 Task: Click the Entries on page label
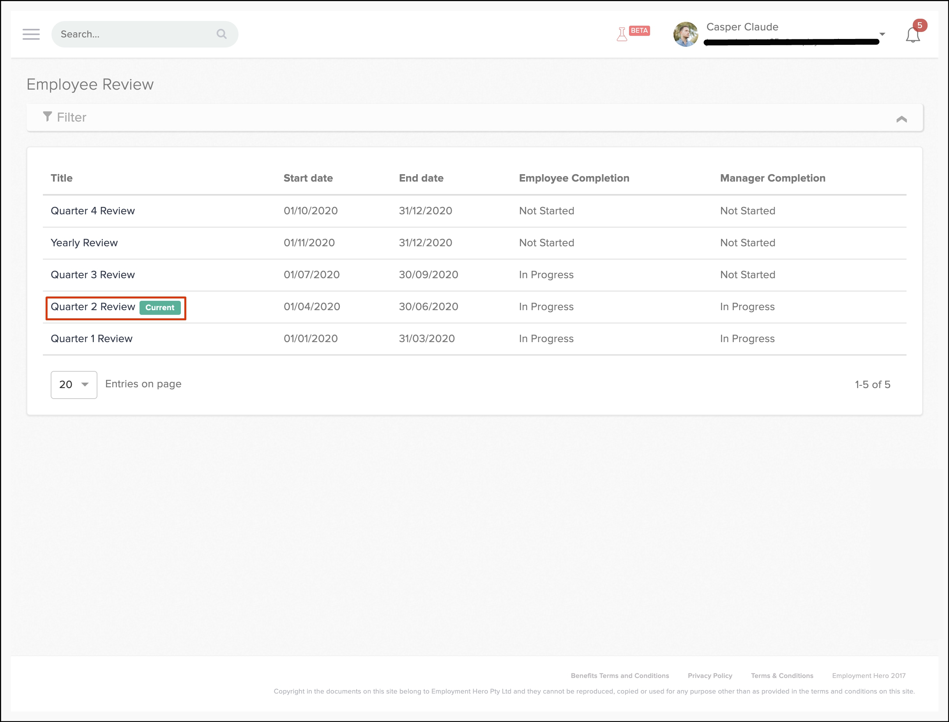[143, 384]
